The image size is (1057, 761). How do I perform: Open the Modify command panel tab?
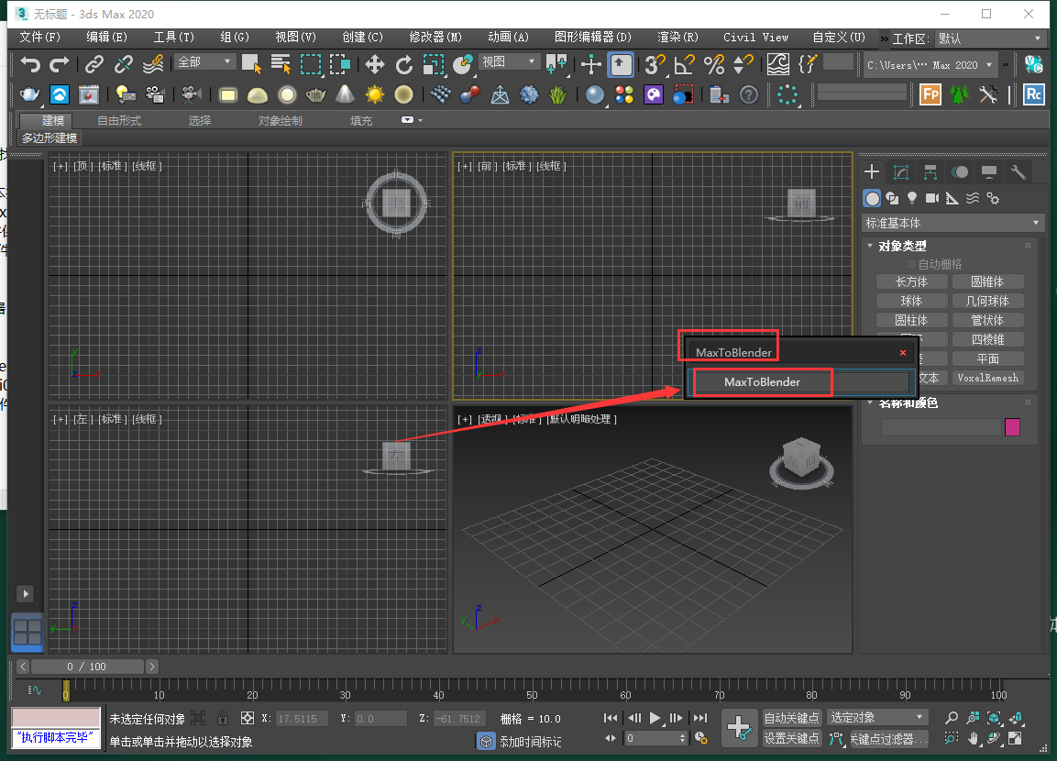901,171
